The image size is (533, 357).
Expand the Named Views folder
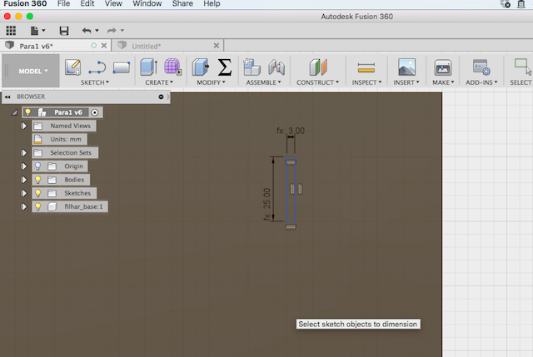click(24, 126)
